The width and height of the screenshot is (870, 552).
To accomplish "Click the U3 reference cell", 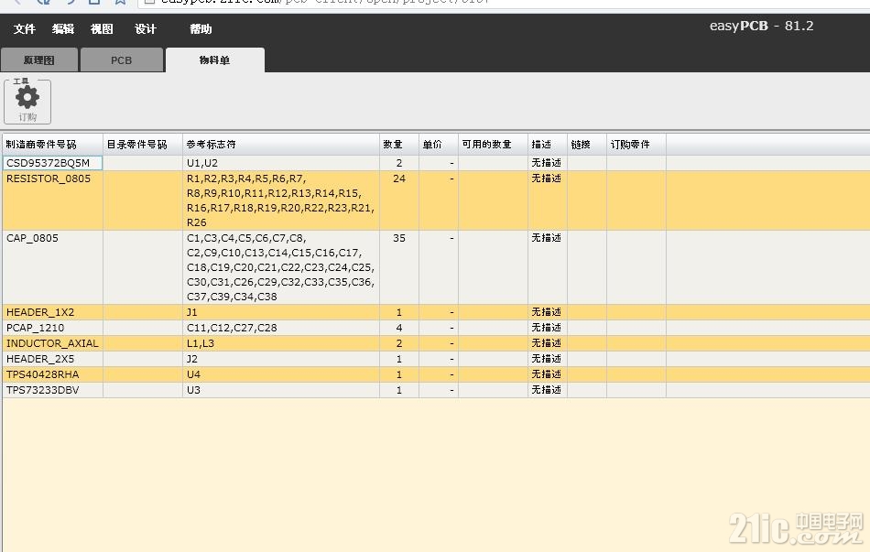I will [x=281, y=390].
